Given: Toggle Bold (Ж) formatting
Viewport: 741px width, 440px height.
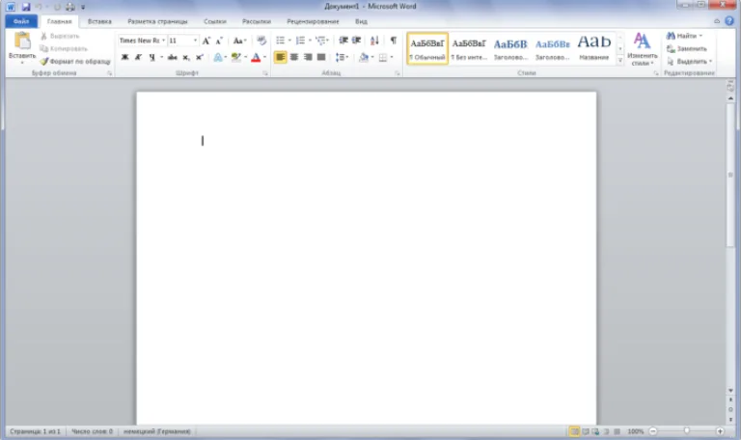Looking at the screenshot, I should pos(124,57).
